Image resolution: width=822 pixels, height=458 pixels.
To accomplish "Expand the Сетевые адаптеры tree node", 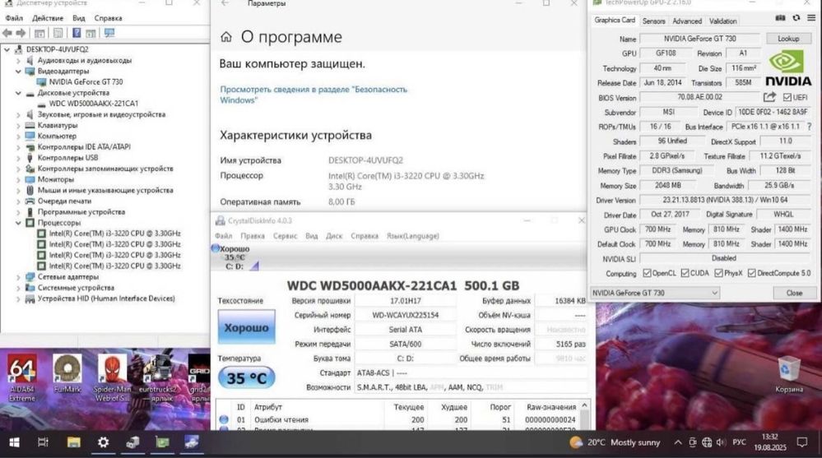I will point(18,276).
